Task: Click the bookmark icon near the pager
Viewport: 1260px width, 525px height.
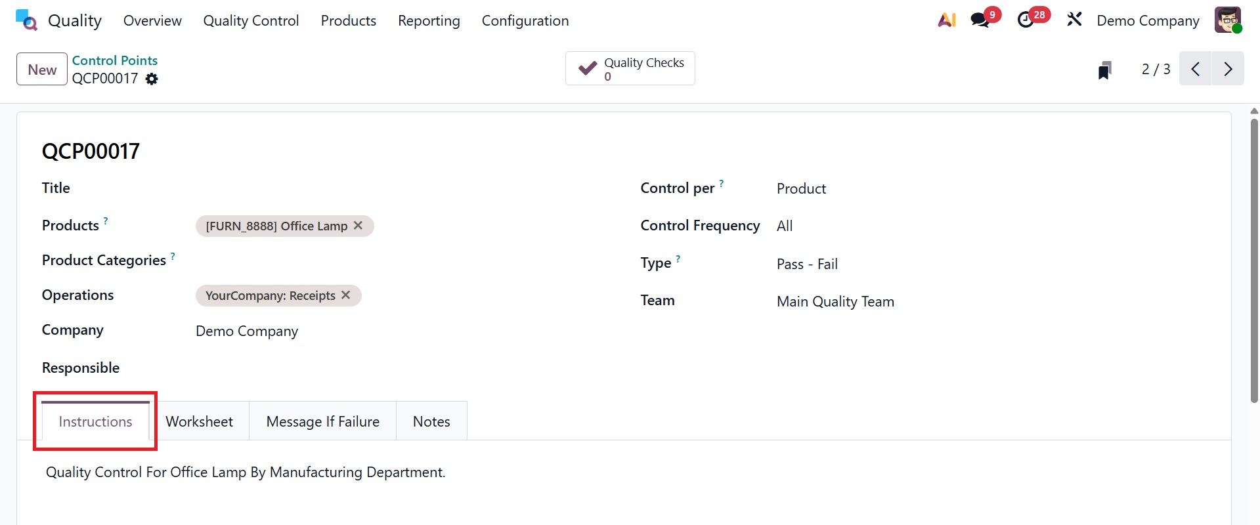Action: [1104, 70]
